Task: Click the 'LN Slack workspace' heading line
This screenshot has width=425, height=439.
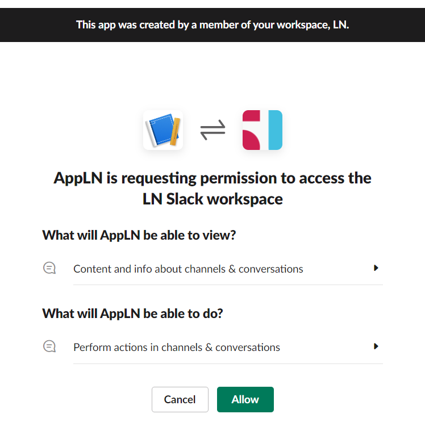Action: pyautogui.click(x=213, y=199)
